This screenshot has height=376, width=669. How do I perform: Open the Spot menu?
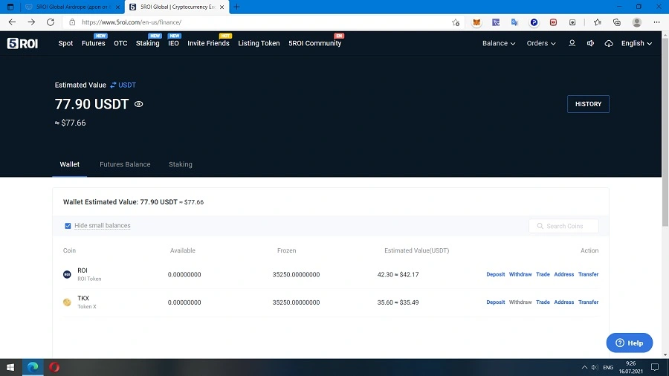tap(65, 43)
